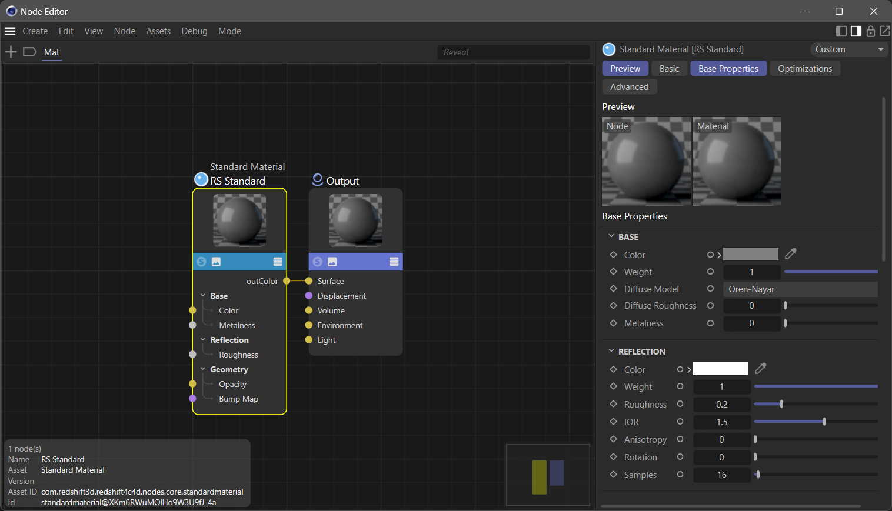Open the View menu
The image size is (892, 511).
point(94,31)
